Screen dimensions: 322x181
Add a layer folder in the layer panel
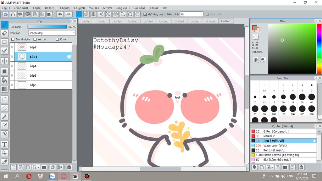44,167
